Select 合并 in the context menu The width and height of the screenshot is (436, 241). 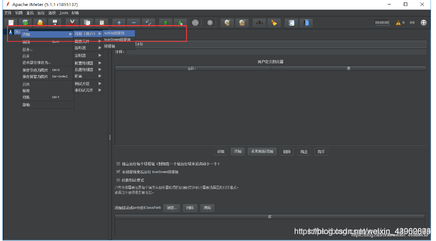tap(47, 56)
